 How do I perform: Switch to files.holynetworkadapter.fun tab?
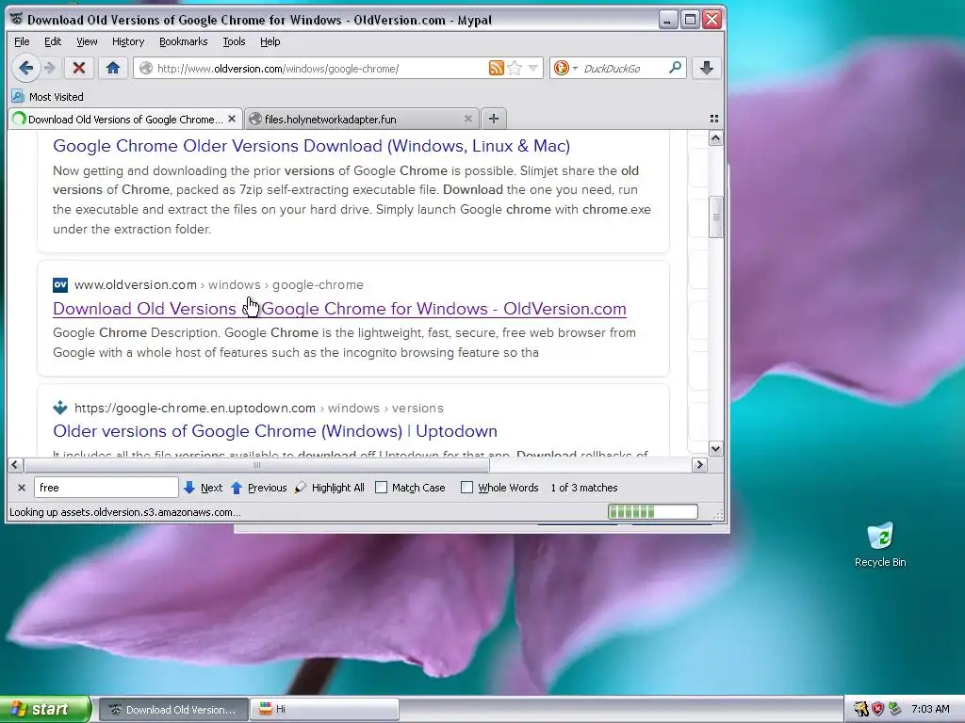coord(361,119)
